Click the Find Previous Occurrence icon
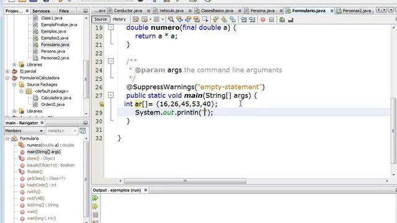The width and height of the screenshot is (397, 223). pos(179,19)
